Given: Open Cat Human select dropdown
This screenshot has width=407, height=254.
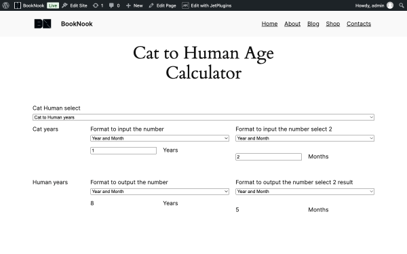Looking at the screenshot, I should pyautogui.click(x=203, y=117).
